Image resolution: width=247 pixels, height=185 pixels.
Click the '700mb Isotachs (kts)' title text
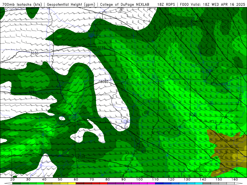pos(22,5)
